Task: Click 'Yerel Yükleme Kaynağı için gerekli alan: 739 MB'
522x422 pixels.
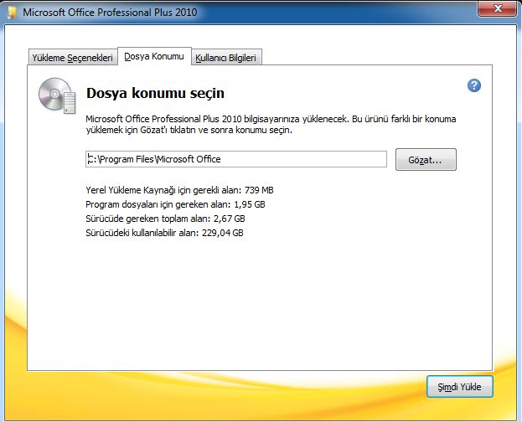Action: coord(179,190)
